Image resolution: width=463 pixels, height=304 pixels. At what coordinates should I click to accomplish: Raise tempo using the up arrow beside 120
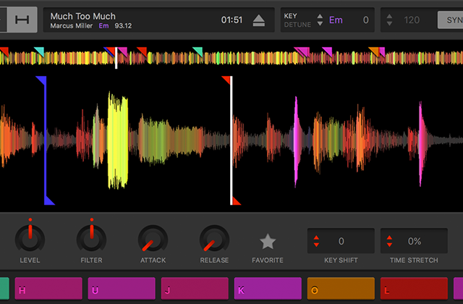coord(389,17)
